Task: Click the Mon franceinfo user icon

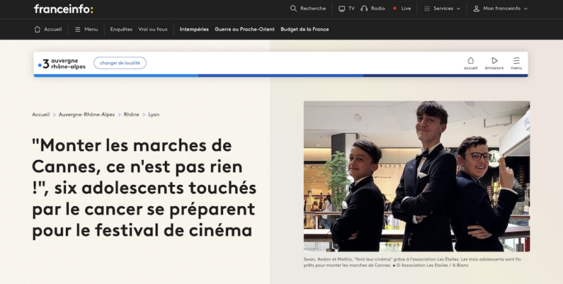Action: tap(476, 9)
